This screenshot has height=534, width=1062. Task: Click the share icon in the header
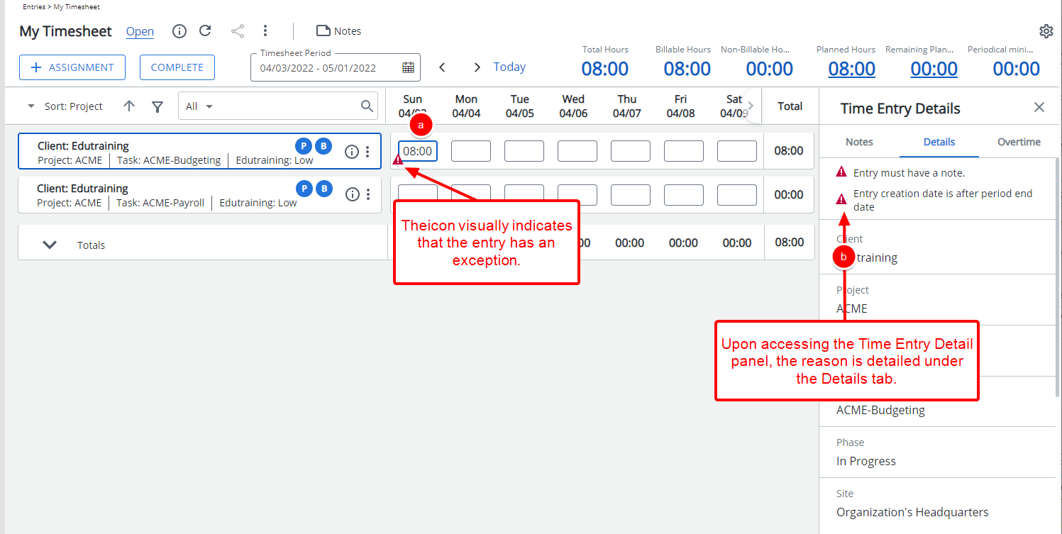(x=238, y=31)
